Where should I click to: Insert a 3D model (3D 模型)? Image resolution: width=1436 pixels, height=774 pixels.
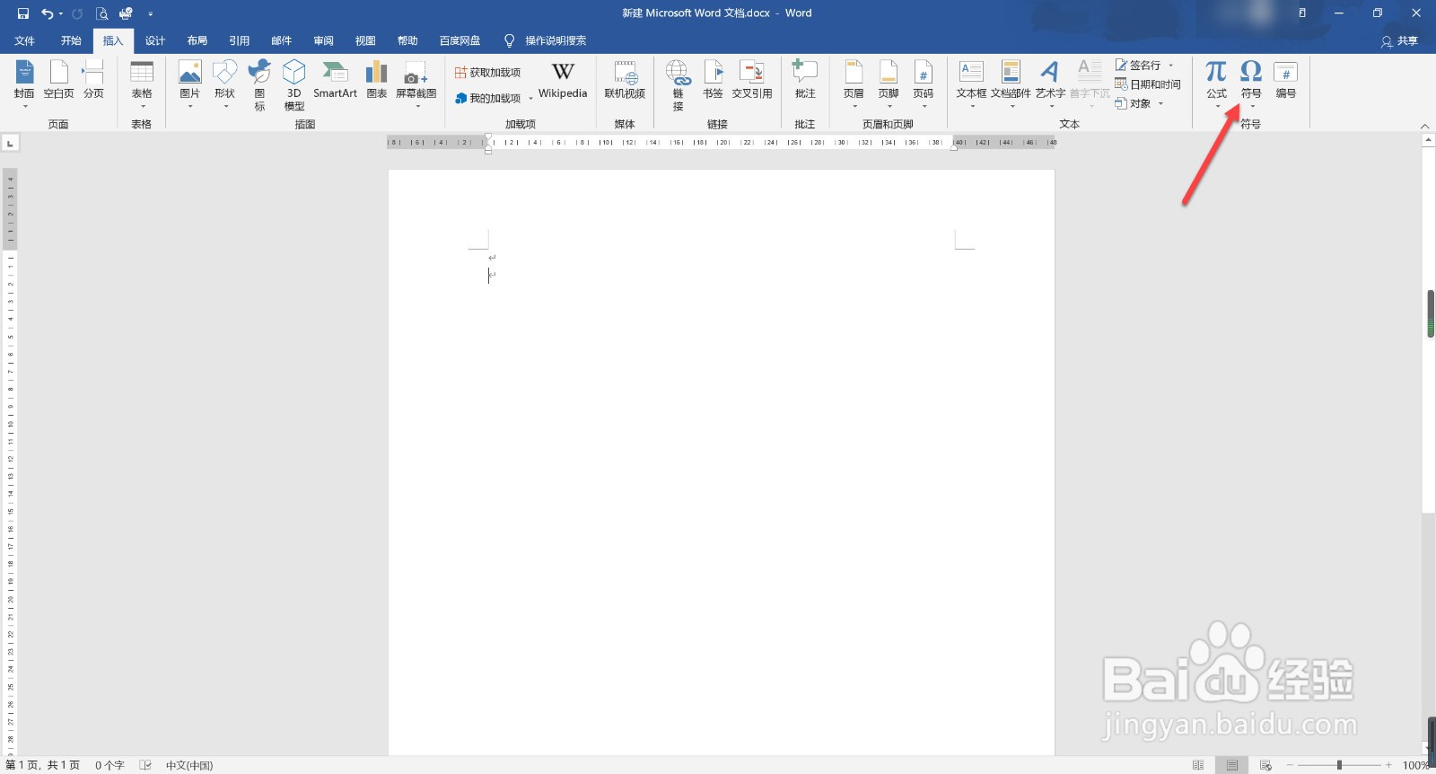coord(294,84)
